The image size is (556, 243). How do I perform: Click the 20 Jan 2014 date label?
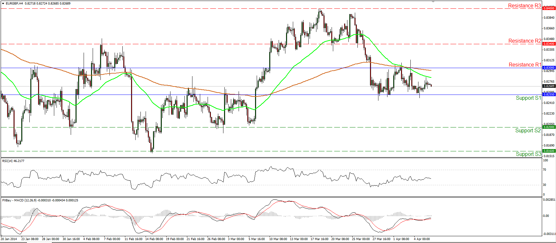(9, 239)
